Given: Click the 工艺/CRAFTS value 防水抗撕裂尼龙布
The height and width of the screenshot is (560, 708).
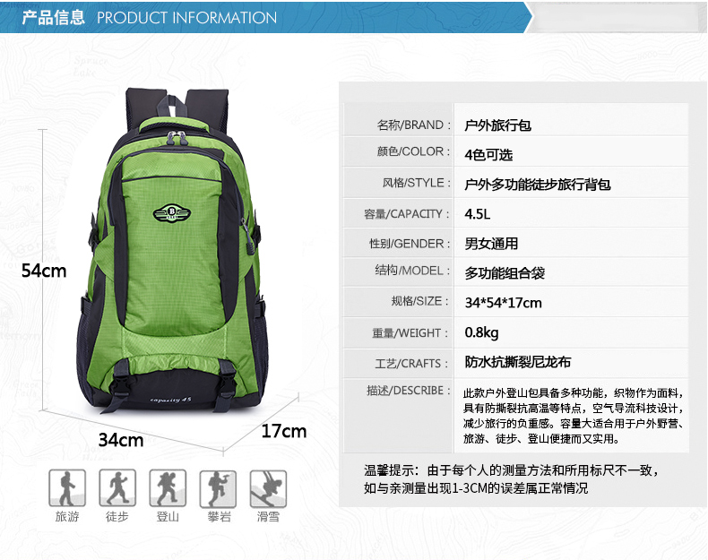Looking at the screenshot, I should point(518,362).
